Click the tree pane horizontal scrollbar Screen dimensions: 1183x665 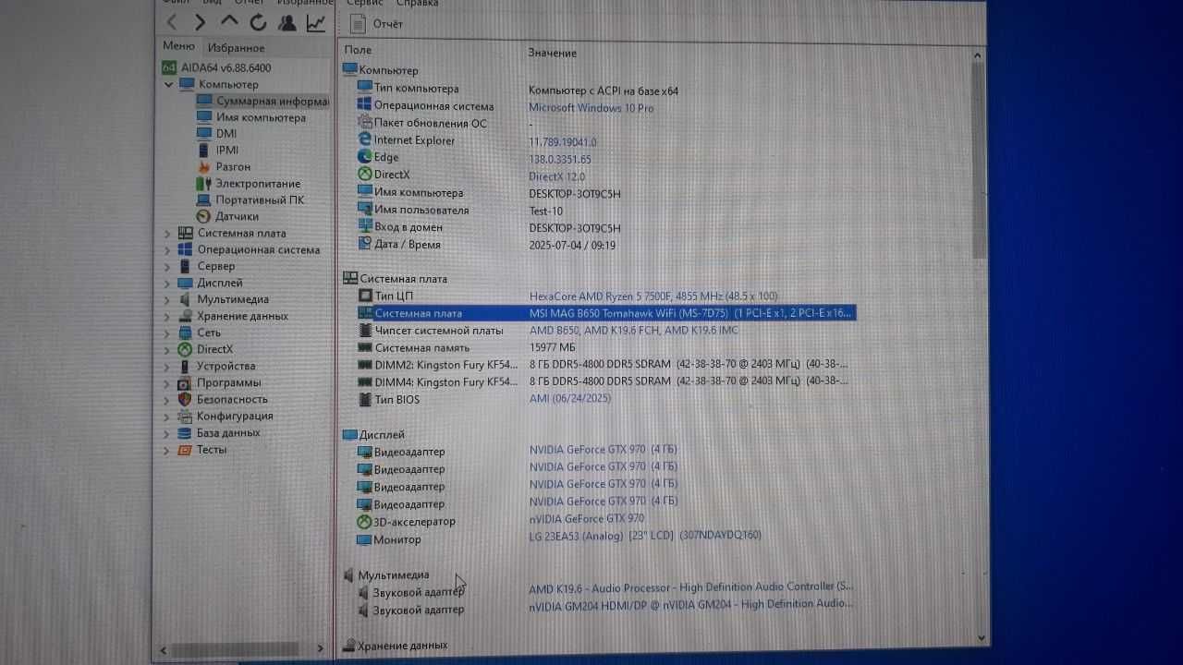click(236, 648)
